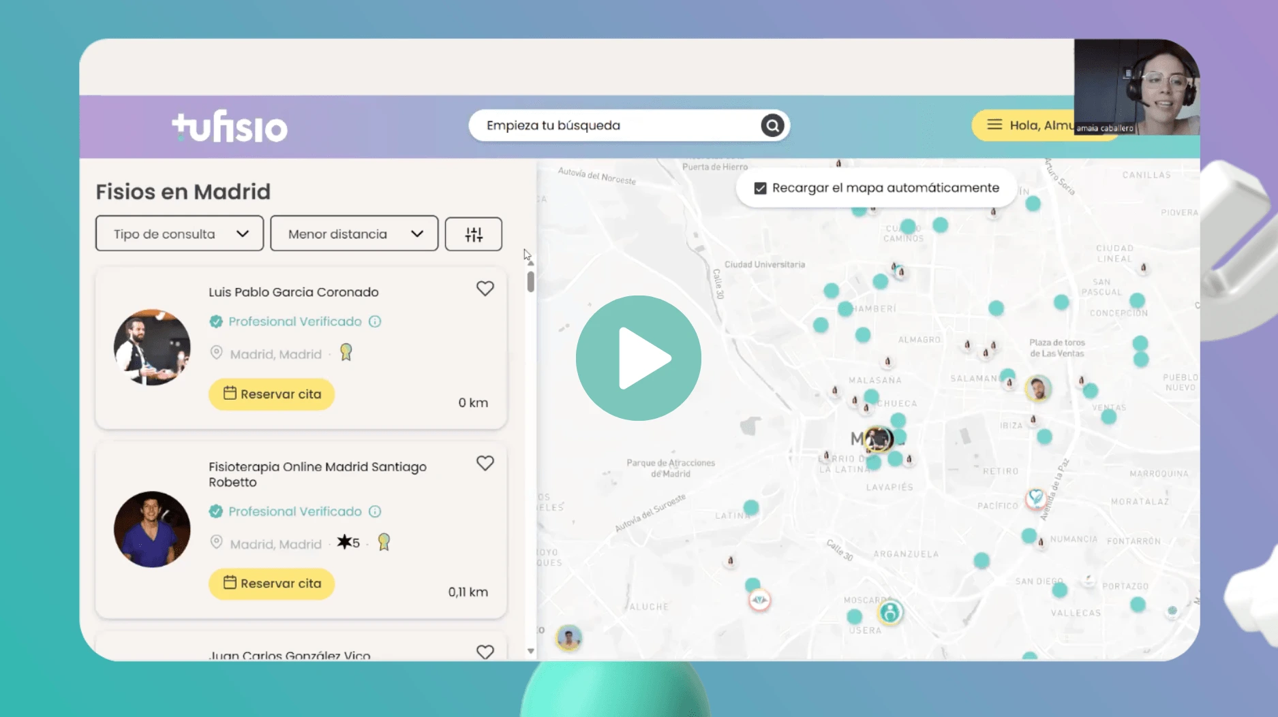The image size is (1278, 717).
Task: Favorite Juan Carlos González Vico with heart
Action: click(x=485, y=652)
